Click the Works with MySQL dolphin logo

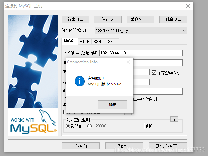coord(33,121)
